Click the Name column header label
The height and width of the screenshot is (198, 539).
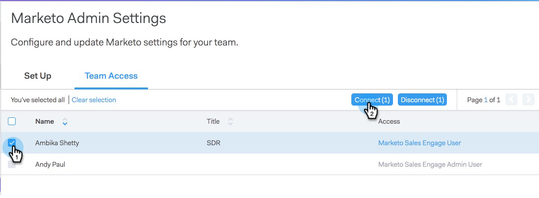[45, 121]
